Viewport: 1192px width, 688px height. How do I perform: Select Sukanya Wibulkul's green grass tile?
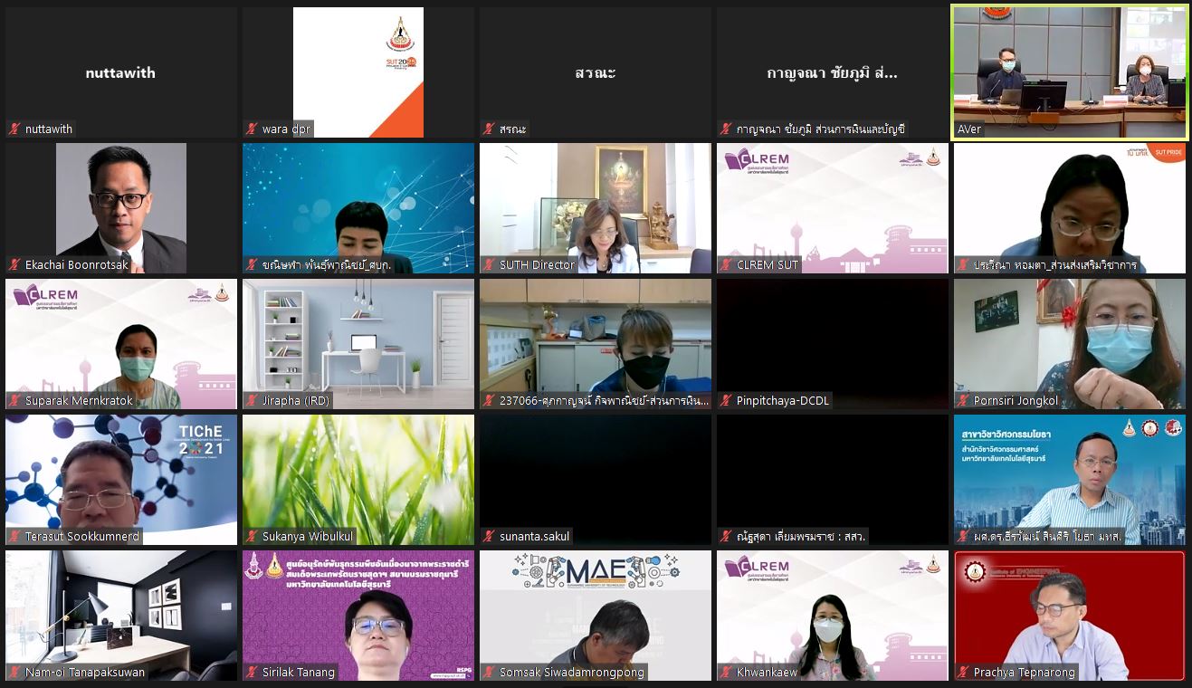coord(358,480)
